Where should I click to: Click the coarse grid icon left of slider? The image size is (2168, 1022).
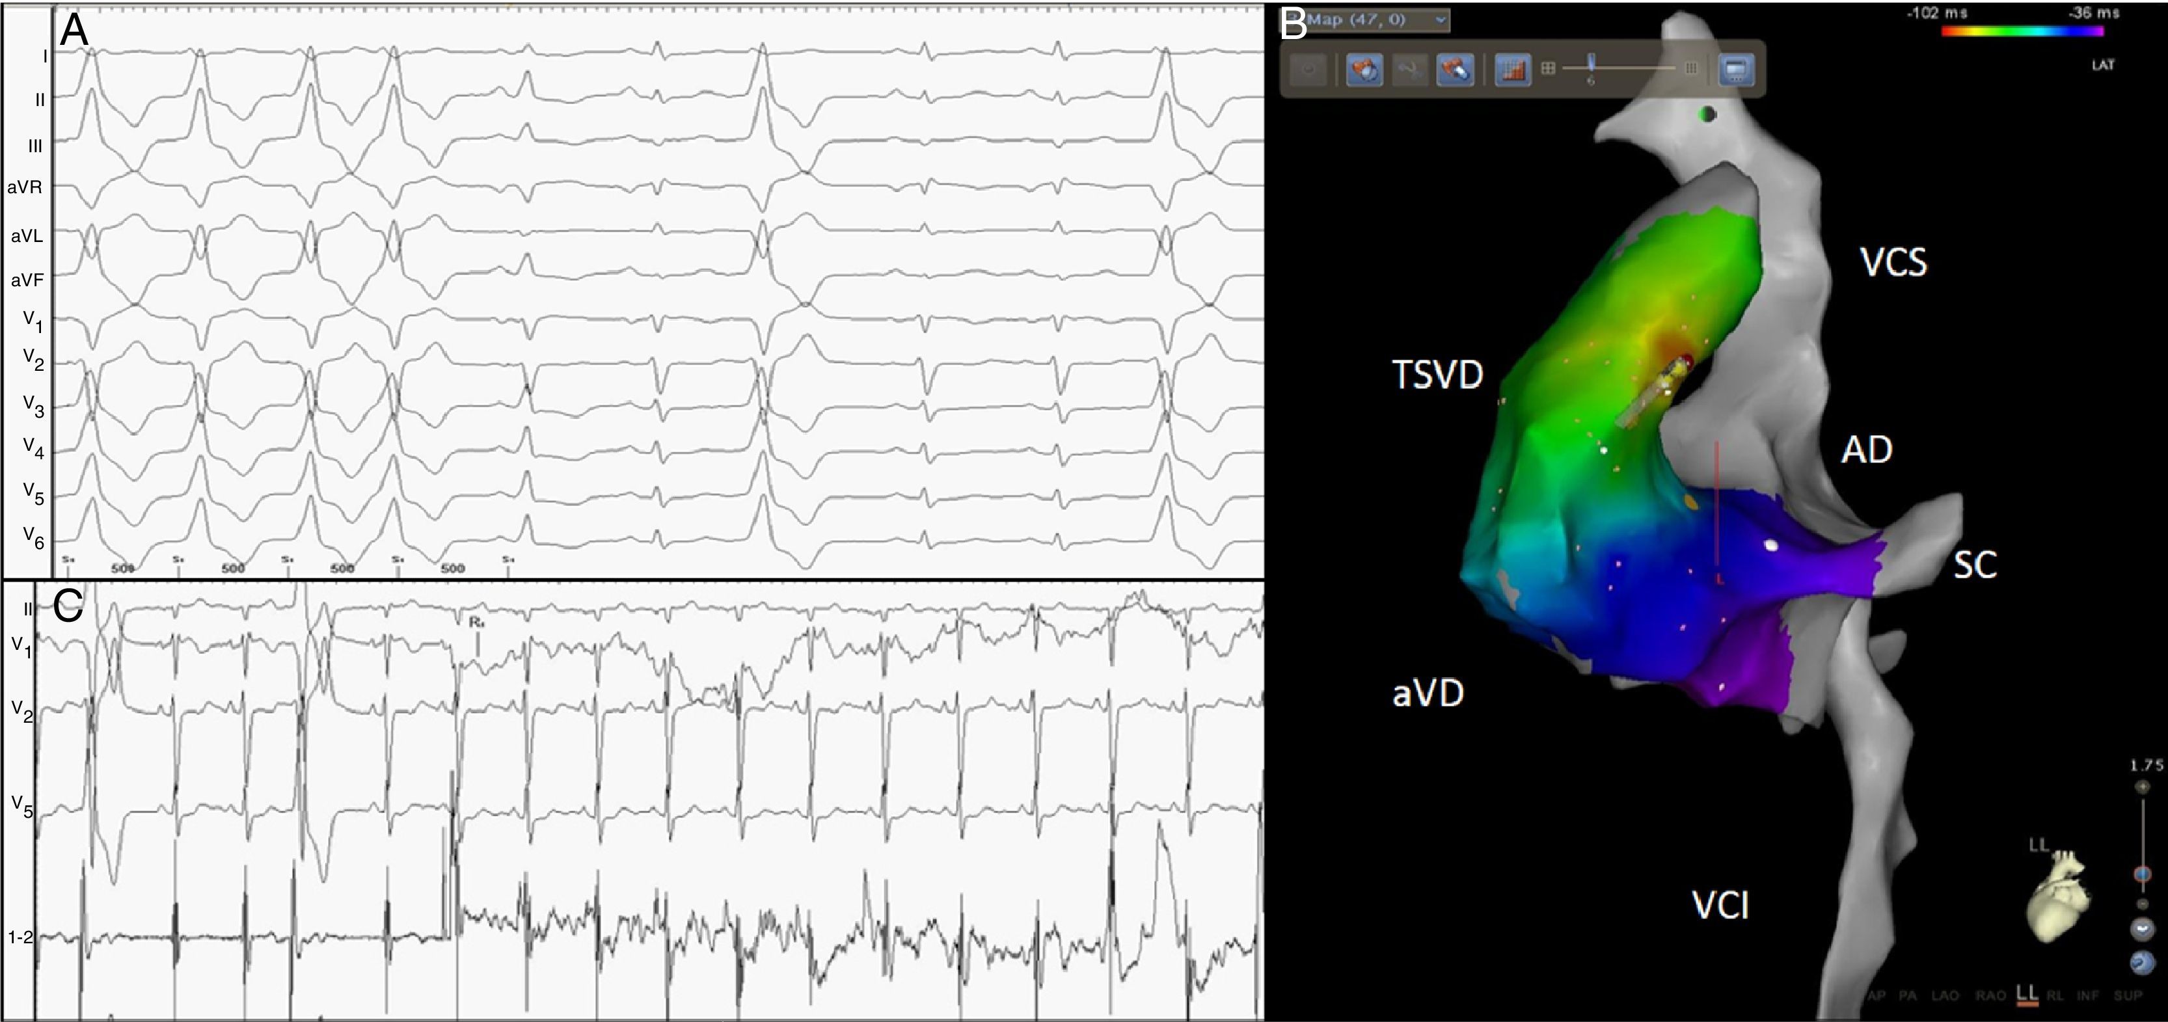coord(1548,68)
